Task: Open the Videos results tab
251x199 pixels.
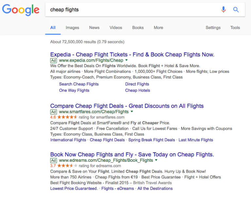Action: 116,28
